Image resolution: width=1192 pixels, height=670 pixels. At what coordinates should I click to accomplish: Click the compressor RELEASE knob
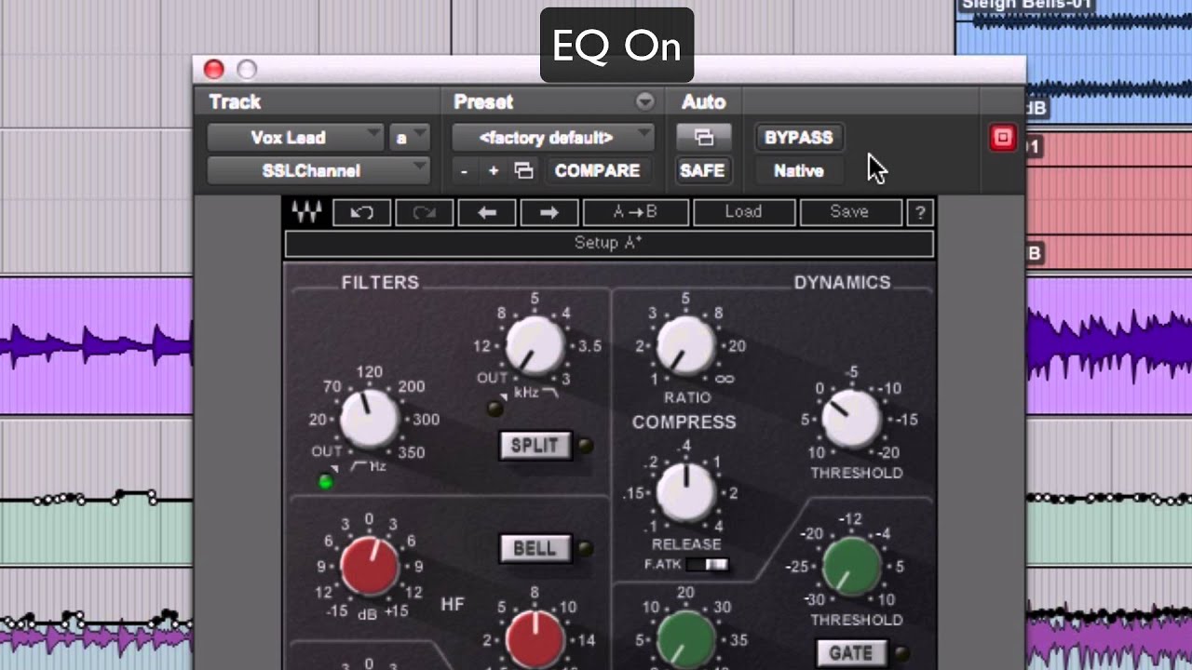tap(686, 492)
